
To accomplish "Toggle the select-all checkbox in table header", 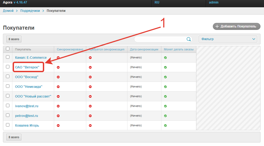I will 8,49.
